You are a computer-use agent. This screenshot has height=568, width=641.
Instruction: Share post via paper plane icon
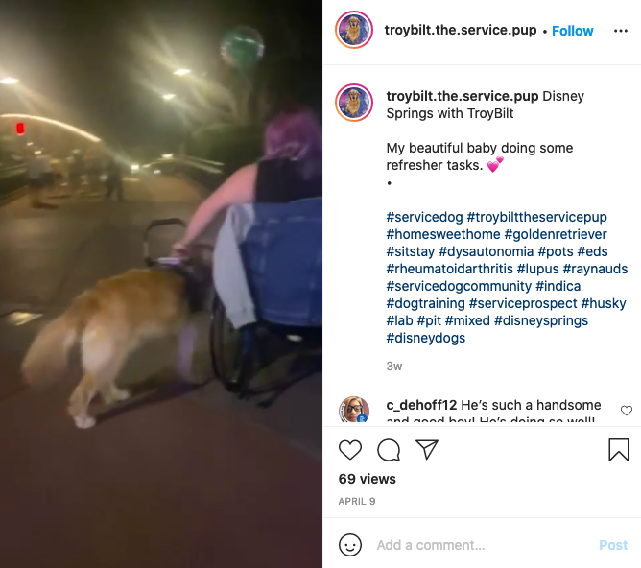tap(427, 449)
